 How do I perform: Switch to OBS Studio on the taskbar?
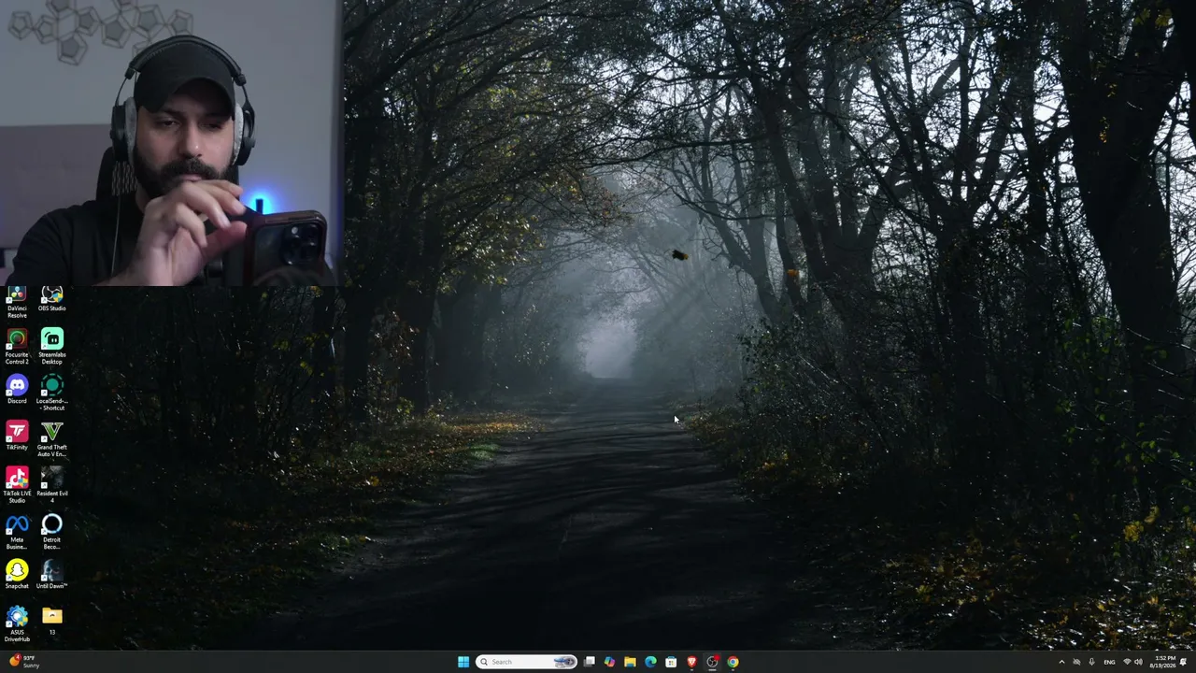pos(712,662)
